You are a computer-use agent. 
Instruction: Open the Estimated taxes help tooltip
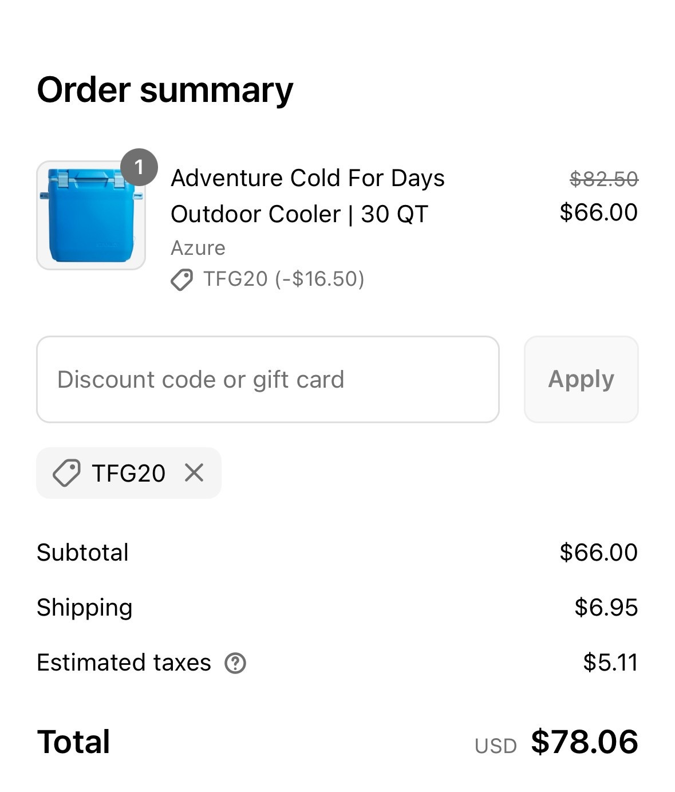tap(235, 663)
